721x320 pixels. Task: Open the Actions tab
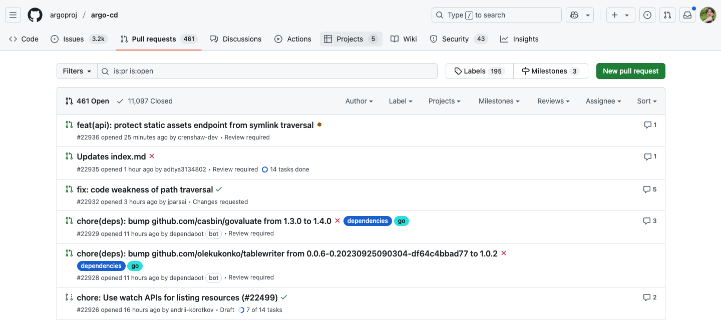pyautogui.click(x=293, y=39)
